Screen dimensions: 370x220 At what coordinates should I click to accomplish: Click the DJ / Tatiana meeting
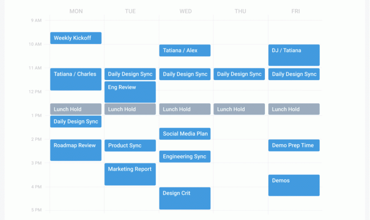tap(294, 55)
